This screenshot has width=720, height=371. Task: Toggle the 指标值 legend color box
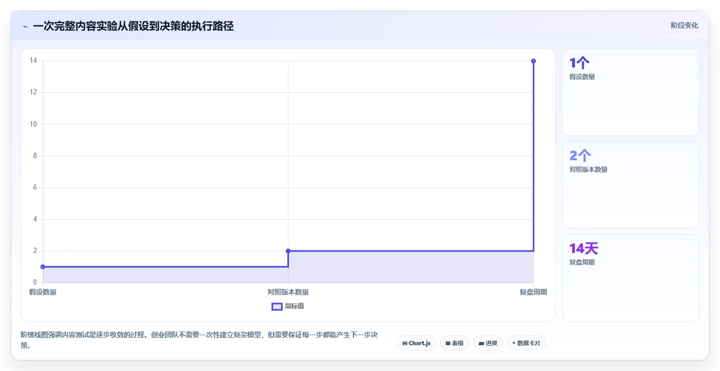pos(277,306)
